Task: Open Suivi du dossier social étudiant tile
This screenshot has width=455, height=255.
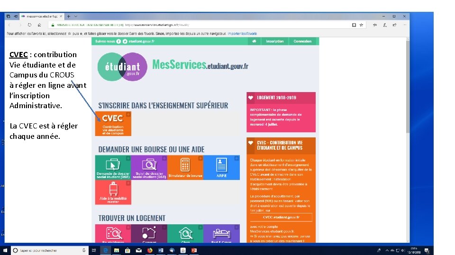Action: [149, 168]
